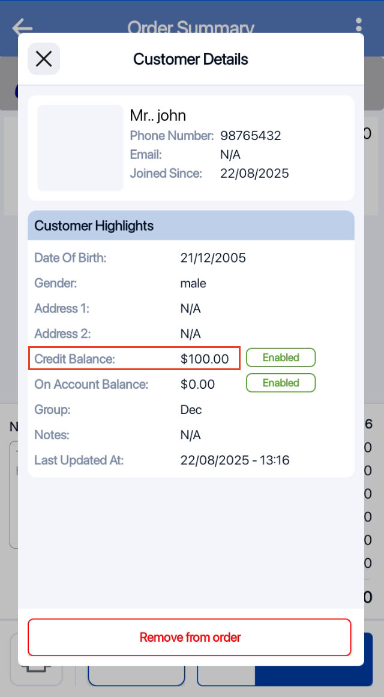Toggle the On Account Balance Enabled badge
The image size is (384, 697).
(280, 383)
